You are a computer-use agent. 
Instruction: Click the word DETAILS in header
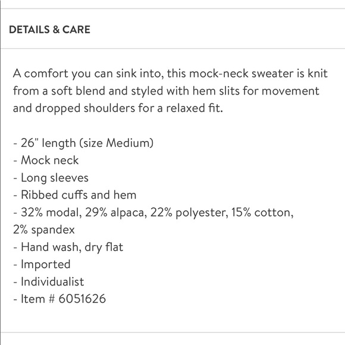[x=29, y=30]
